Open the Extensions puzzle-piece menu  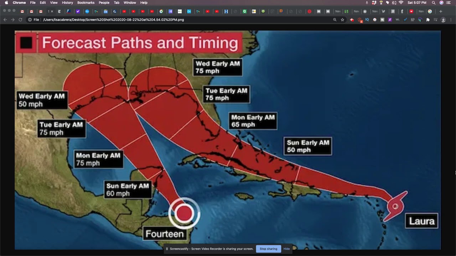click(x=427, y=20)
